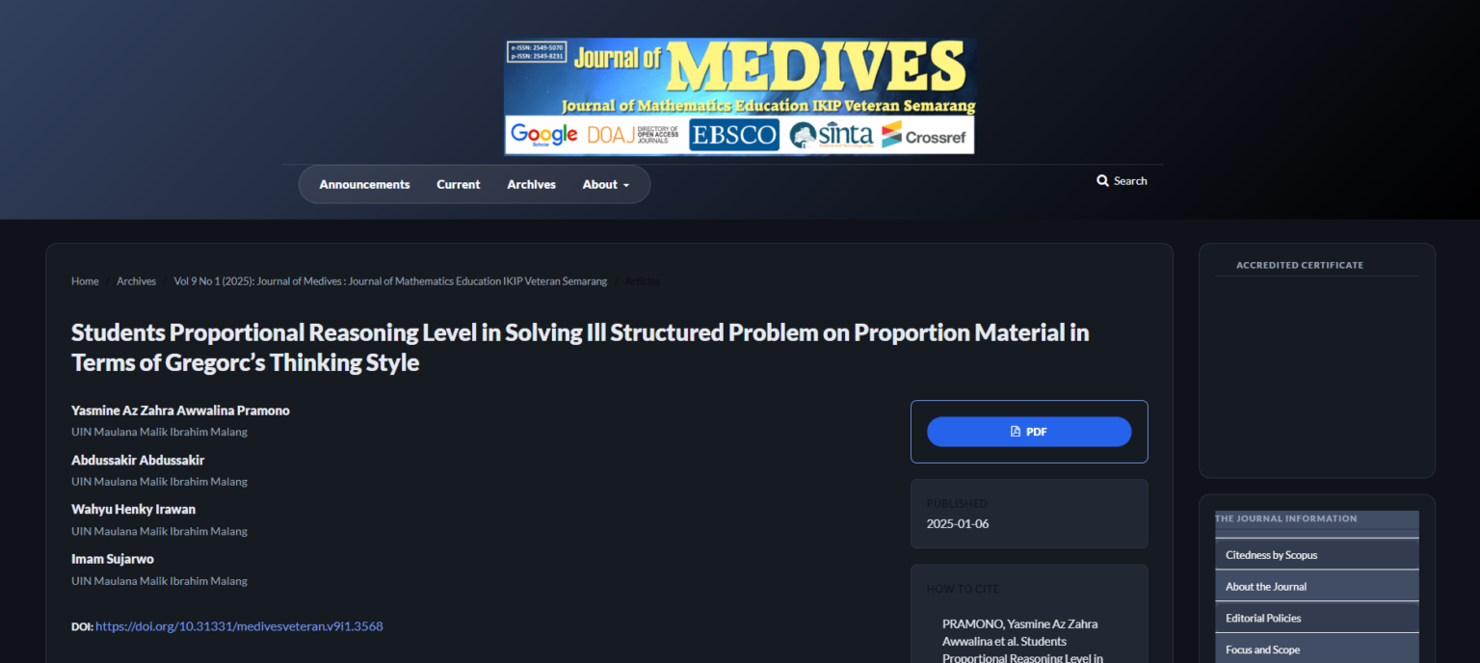
Task: Click author name Wahyu Henky Irawan
Action: coord(133,509)
